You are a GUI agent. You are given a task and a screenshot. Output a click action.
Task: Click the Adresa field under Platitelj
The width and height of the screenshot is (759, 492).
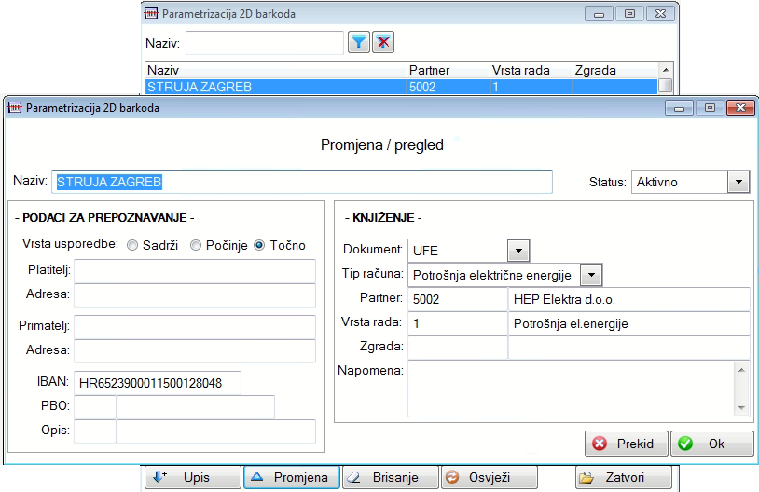coord(195,295)
